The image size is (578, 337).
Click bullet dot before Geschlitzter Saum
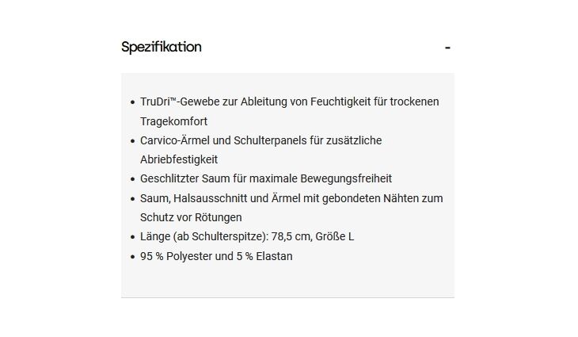tap(131, 179)
